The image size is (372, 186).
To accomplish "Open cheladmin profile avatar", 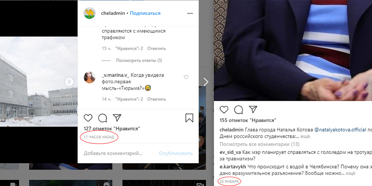I will click(89, 13).
